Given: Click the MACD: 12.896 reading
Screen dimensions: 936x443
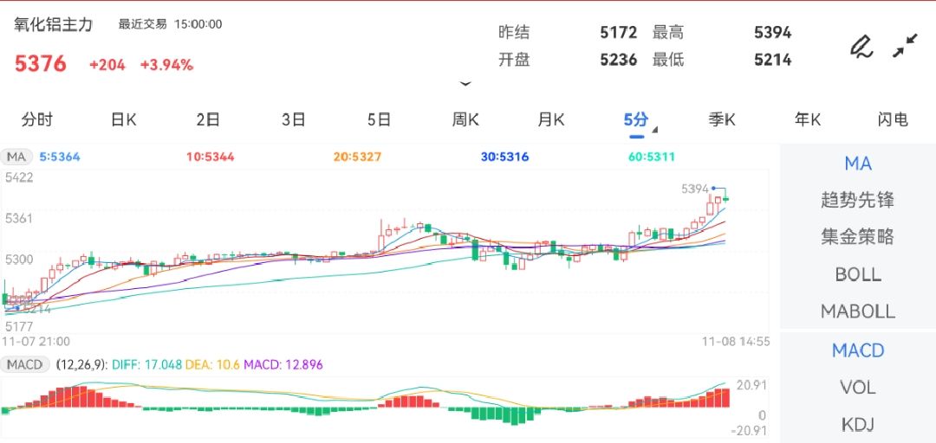Looking at the screenshot, I should [x=283, y=364].
